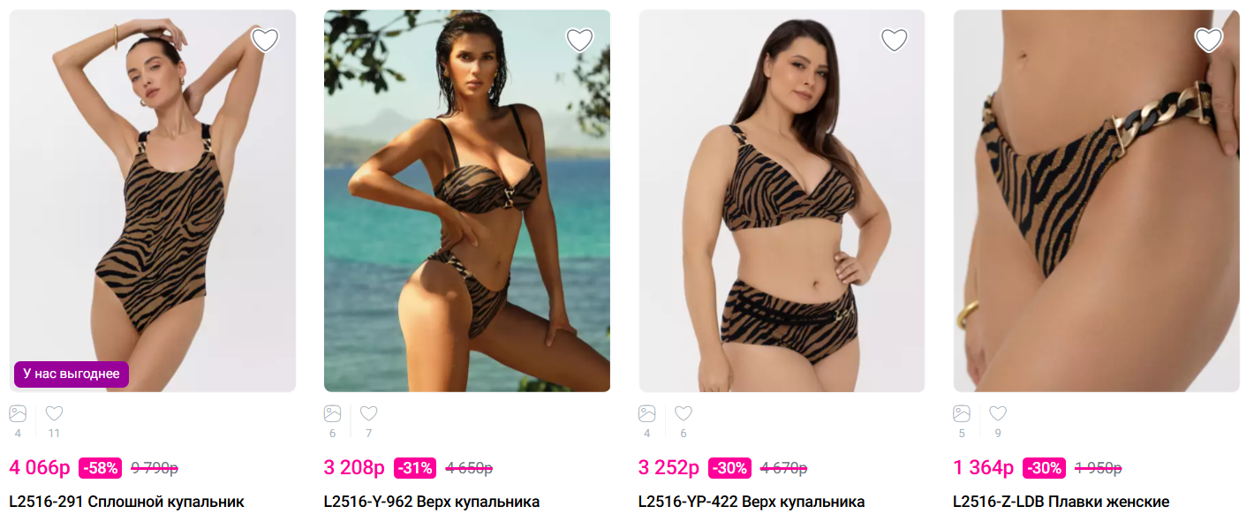Open the beach bikini product thumbnail
Image resolution: width=1254 pixels, height=514 pixels.
[467, 200]
